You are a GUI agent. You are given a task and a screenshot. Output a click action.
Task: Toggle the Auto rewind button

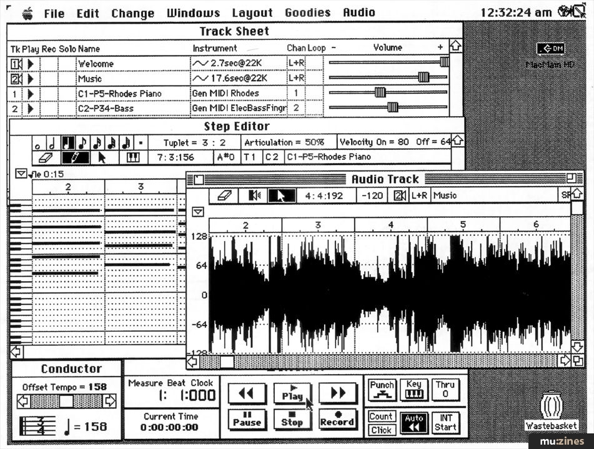click(x=414, y=423)
